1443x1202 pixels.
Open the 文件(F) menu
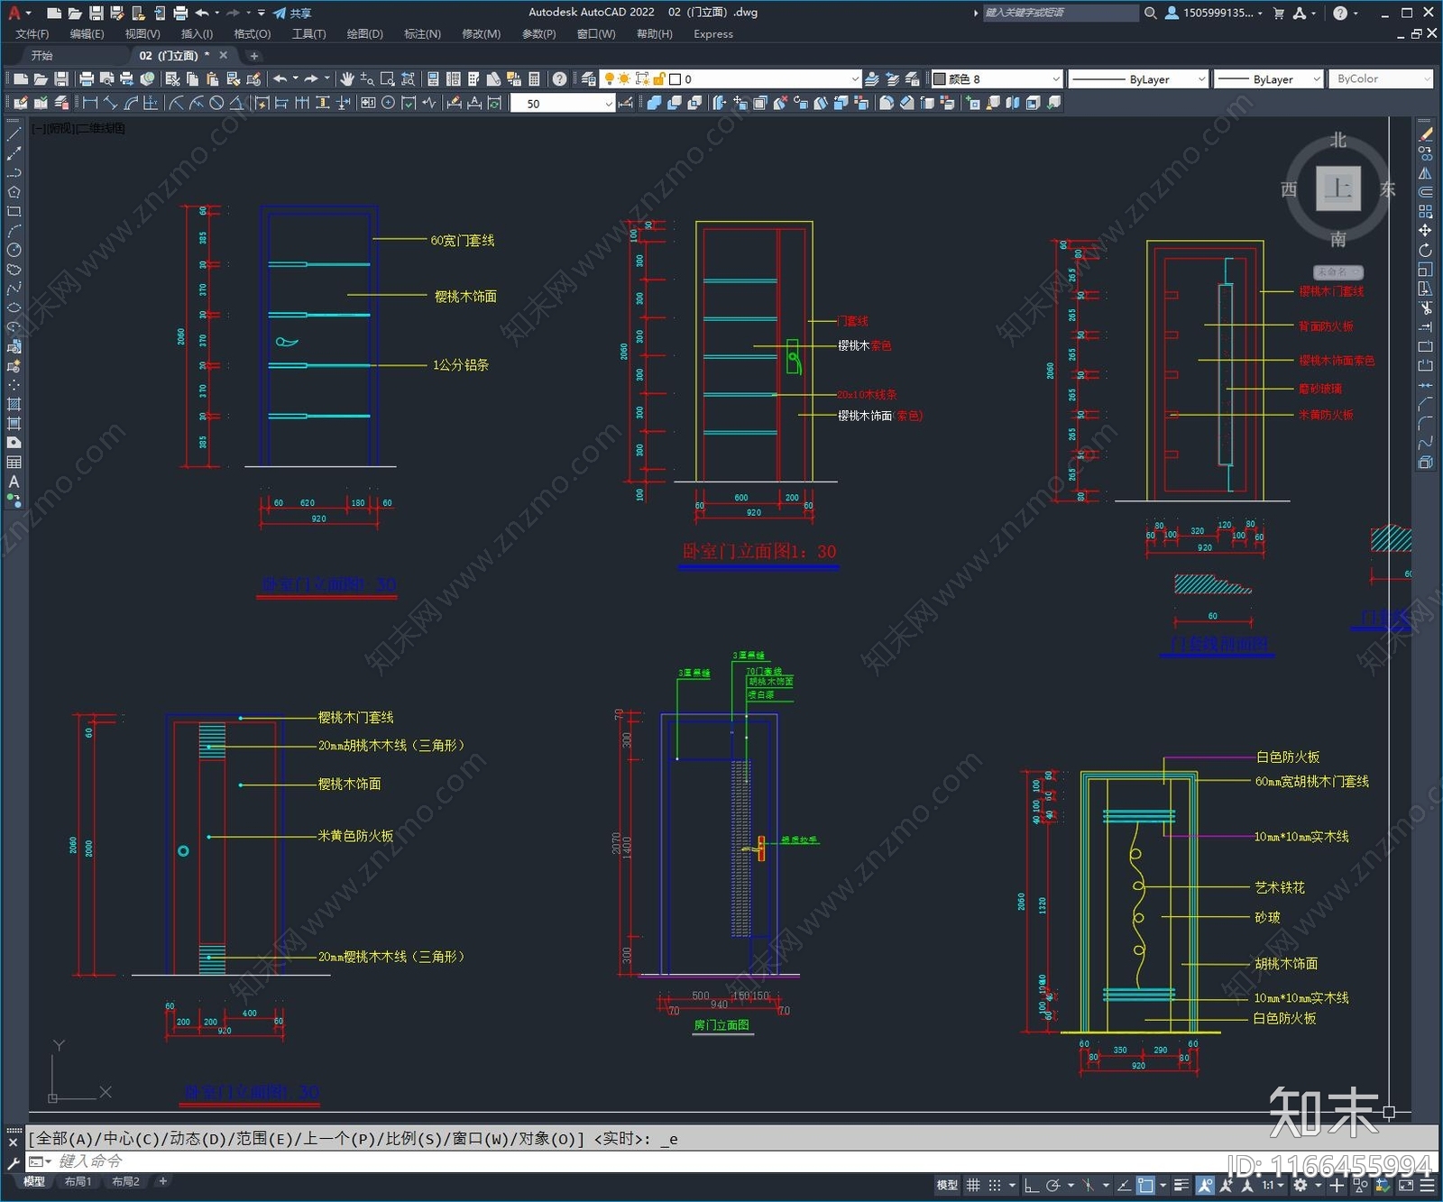pyautogui.click(x=32, y=34)
